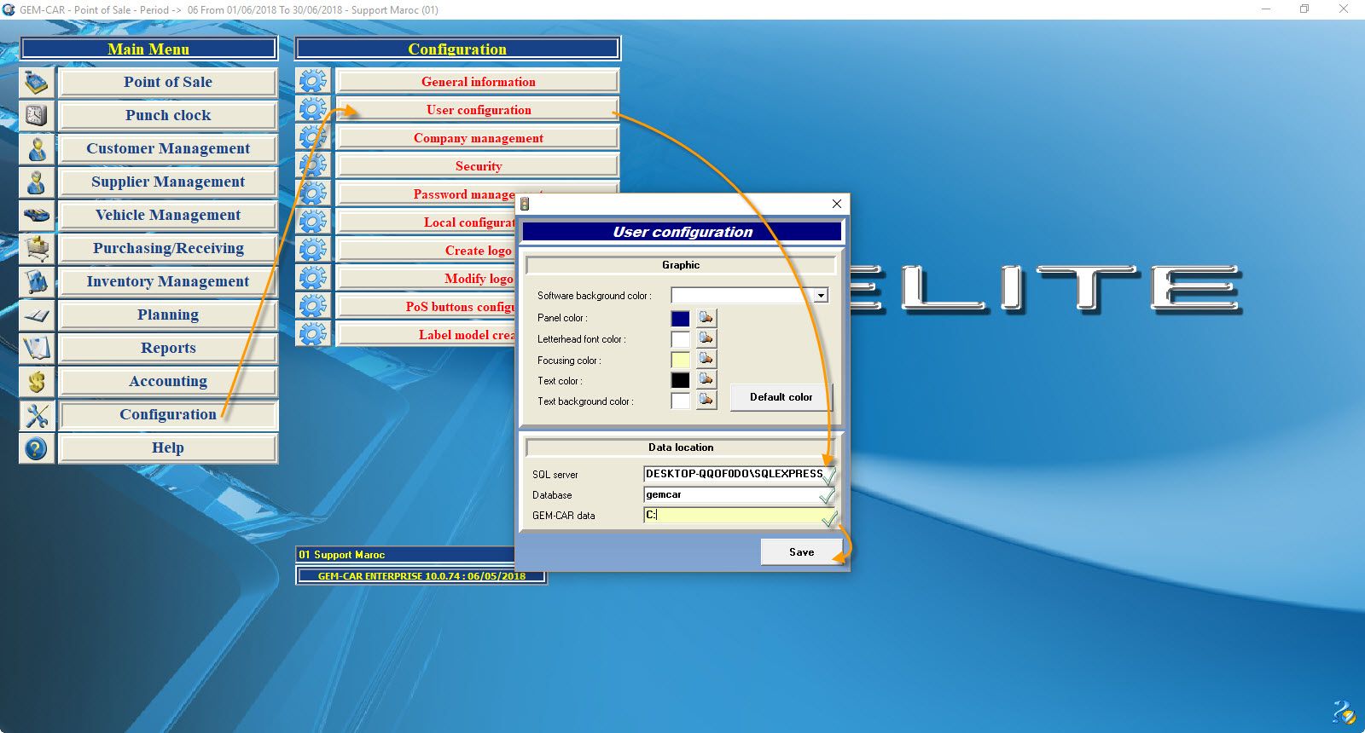
Task: Open color picker for Letterhead font color
Action: [706, 338]
